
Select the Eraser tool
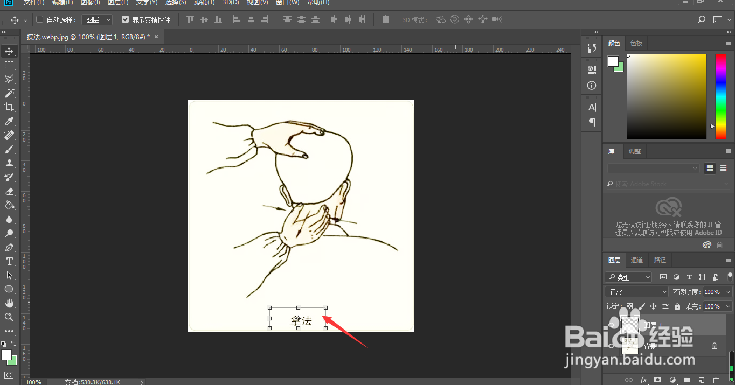9,191
